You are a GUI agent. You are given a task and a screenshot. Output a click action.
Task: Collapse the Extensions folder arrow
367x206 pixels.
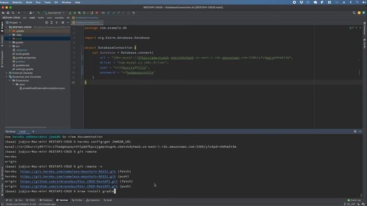(x=10, y=81)
